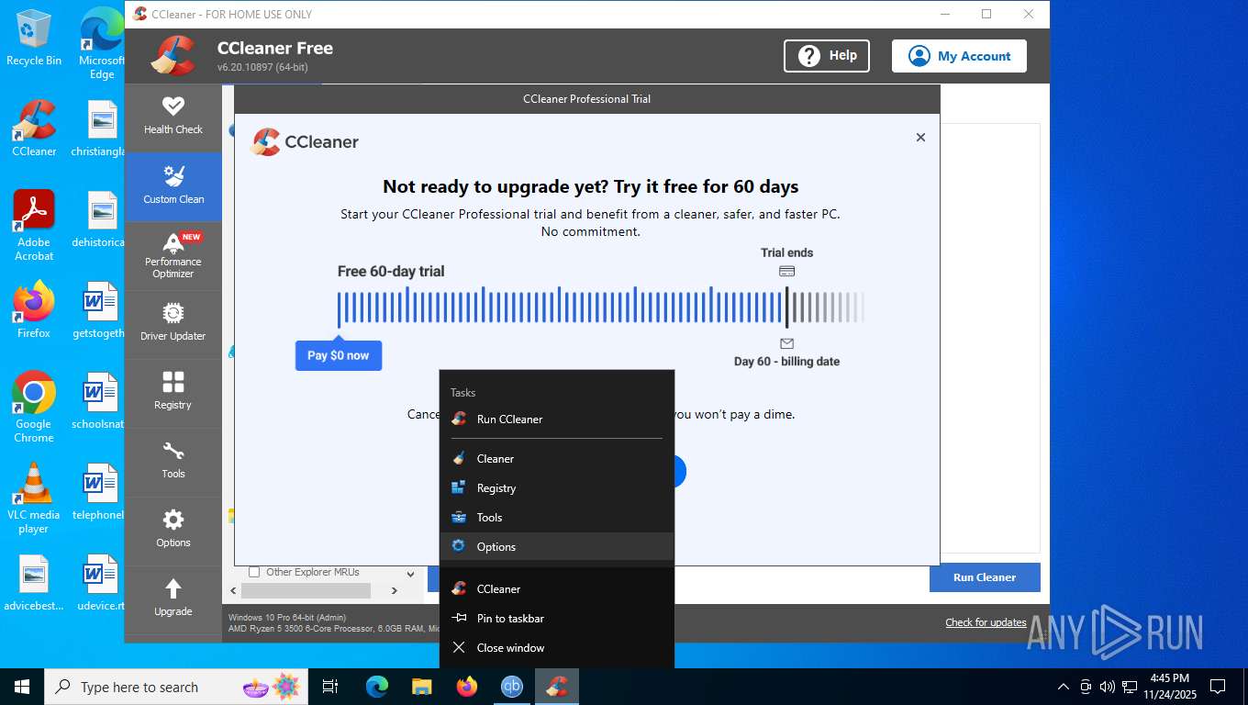Open Microsoft Edge desktop shortcut
The width and height of the screenshot is (1248, 705).
tap(102, 43)
